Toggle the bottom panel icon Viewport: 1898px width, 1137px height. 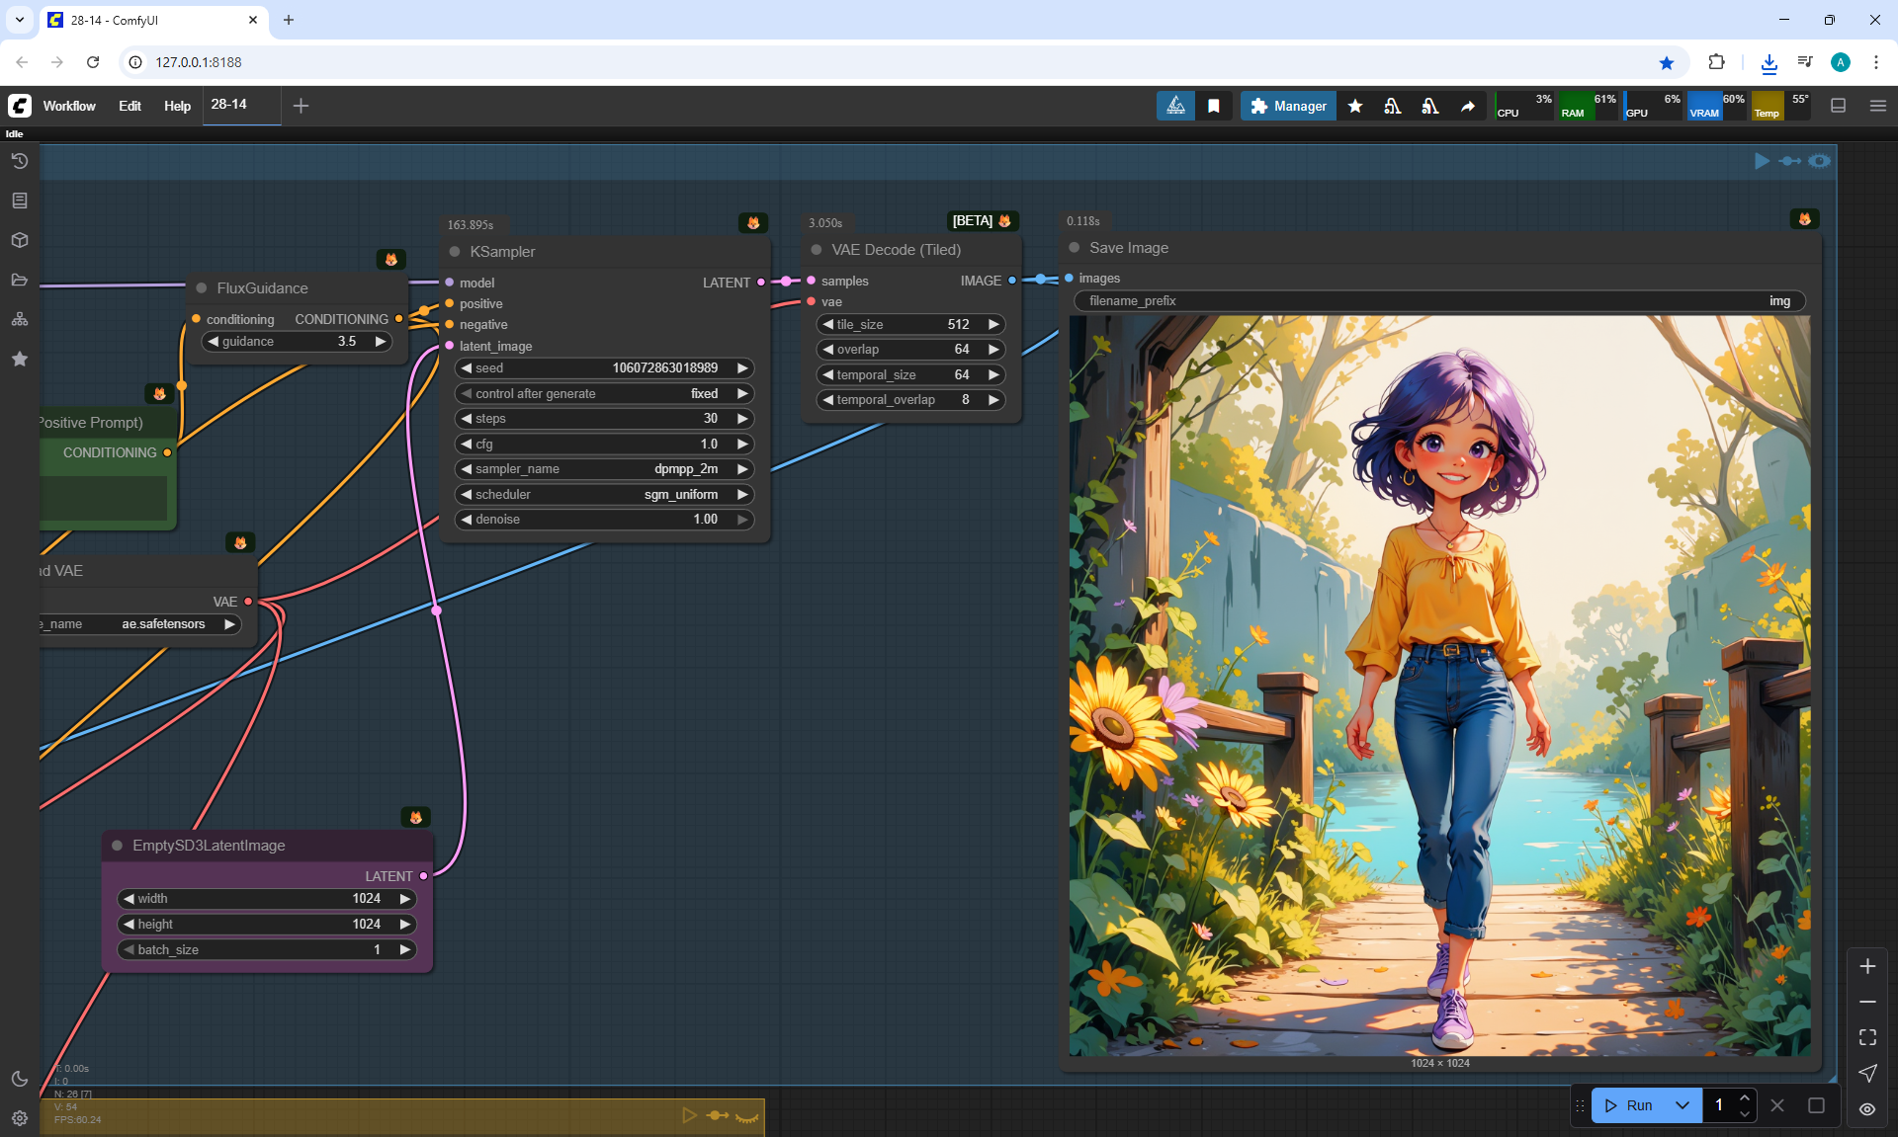[1838, 106]
